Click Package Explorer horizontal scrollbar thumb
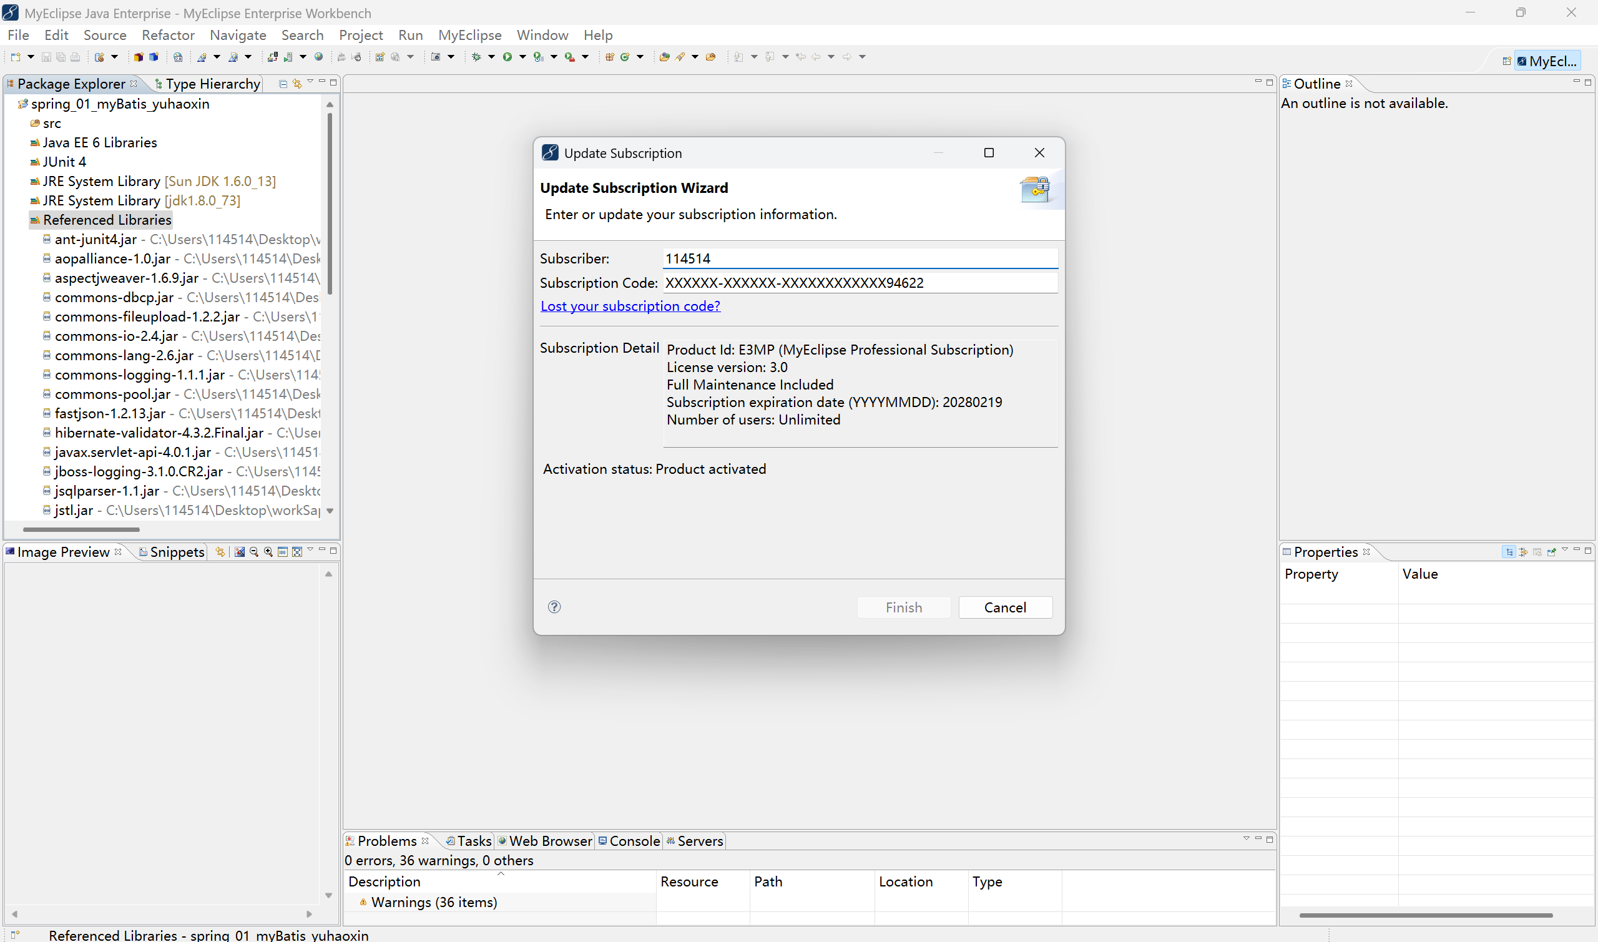The width and height of the screenshot is (1598, 942). 81,529
